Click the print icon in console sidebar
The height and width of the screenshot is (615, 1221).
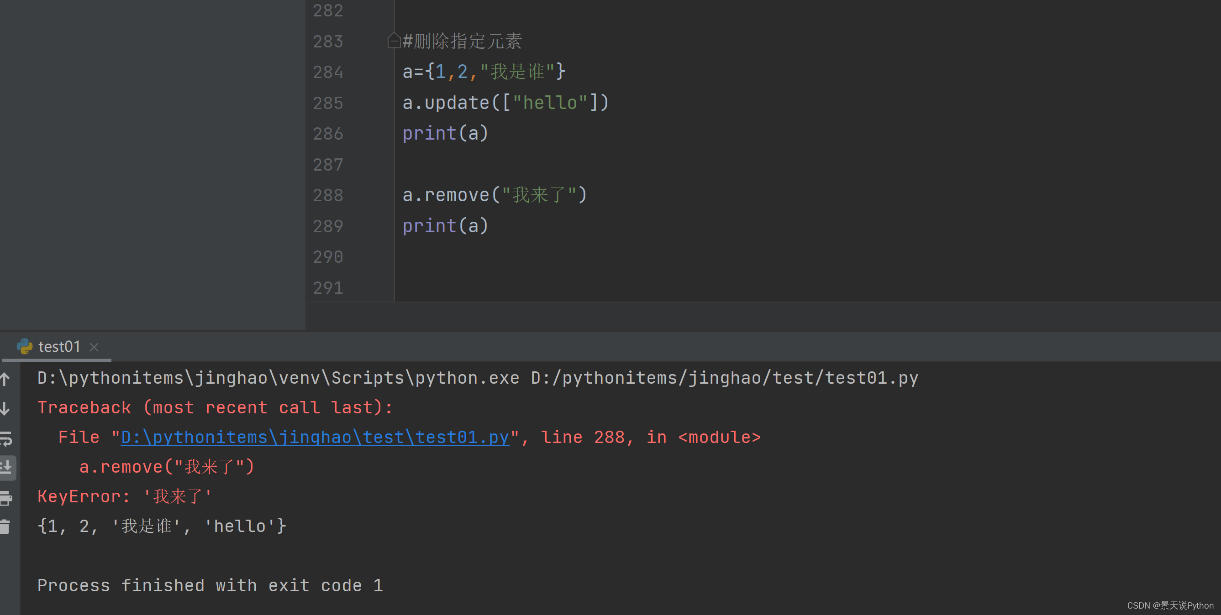pyautogui.click(x=5, y=498)
